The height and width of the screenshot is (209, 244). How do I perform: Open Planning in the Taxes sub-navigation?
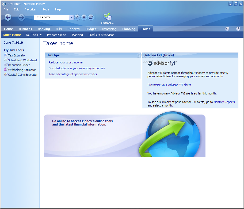pos(77,35)
